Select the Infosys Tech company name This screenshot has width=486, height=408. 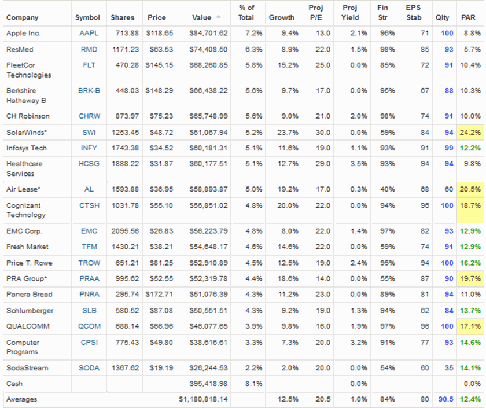27,148
